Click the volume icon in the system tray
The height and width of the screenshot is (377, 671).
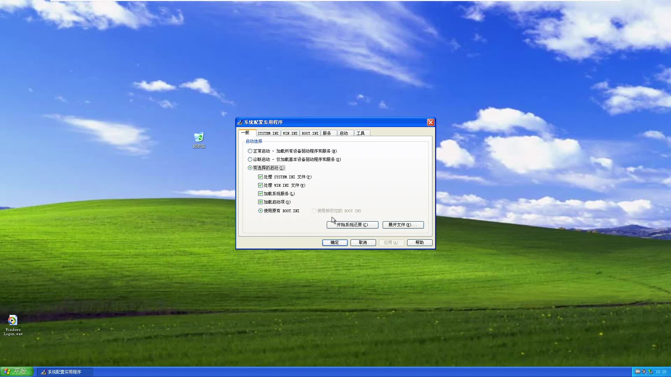pyautogui.click(x=644, y=371)
